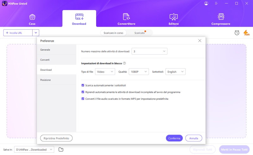Open the Casa home tab

click(x=32, y=19)
